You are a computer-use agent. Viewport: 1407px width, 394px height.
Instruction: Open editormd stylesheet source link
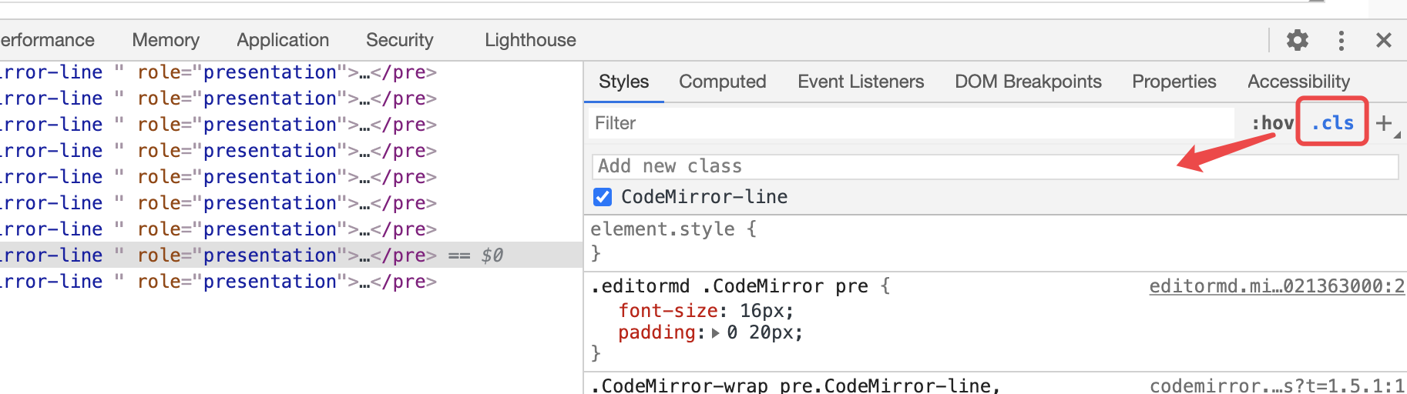1276,286
